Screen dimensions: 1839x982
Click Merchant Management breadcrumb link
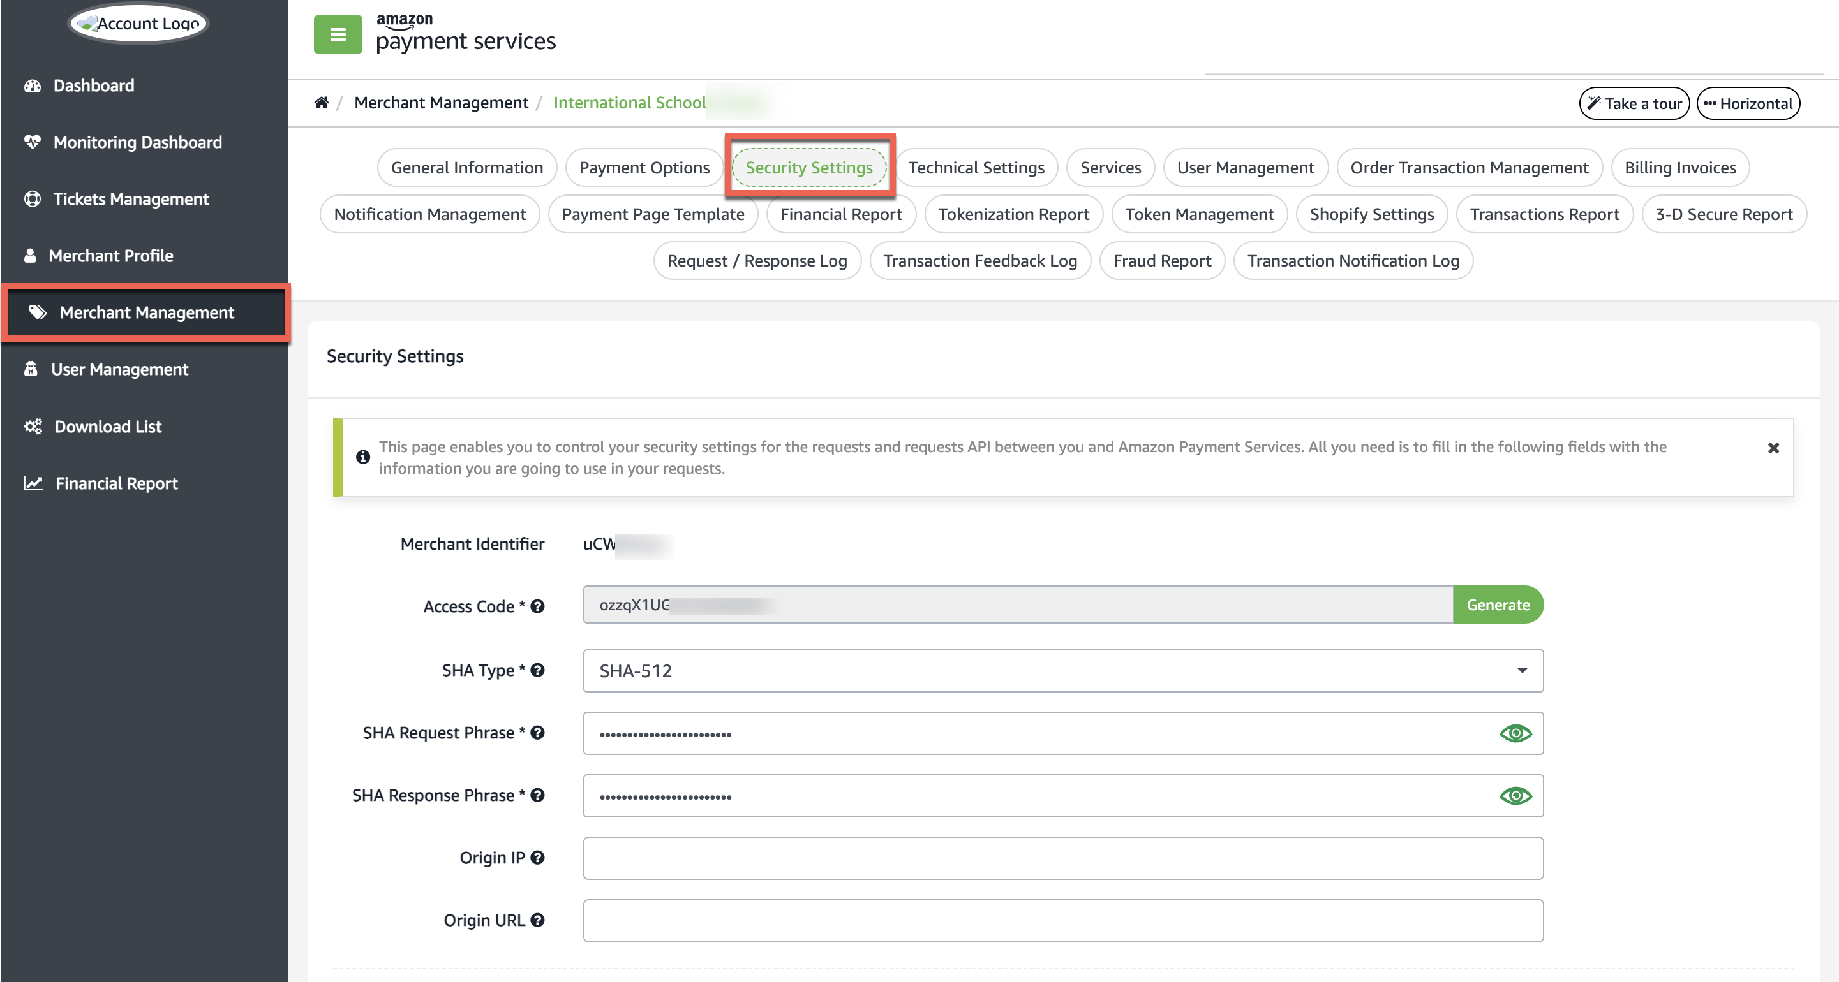pyautogui.click(x=441, y=103)
